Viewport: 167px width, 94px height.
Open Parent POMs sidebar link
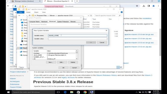click(x=16, y=87)
